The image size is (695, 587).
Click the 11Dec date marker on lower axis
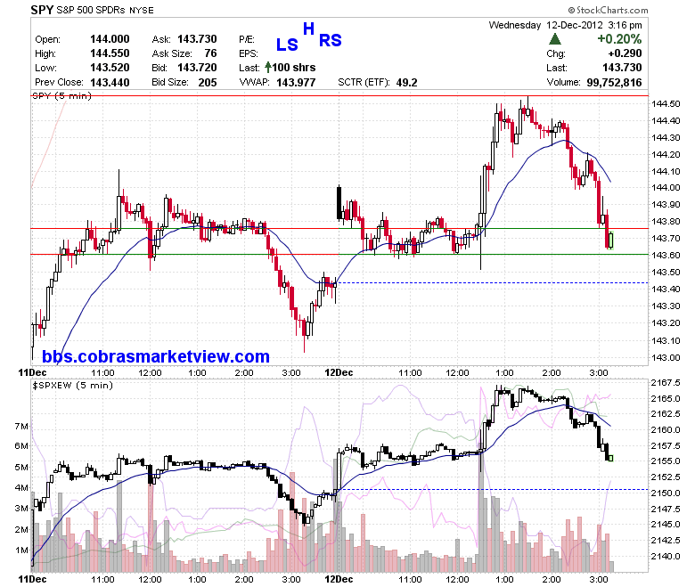coord(32,579)
